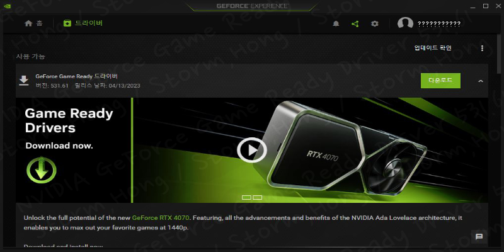Click the version text 531.61
This screenshot has height=252, width=504.
click(59, 86)
